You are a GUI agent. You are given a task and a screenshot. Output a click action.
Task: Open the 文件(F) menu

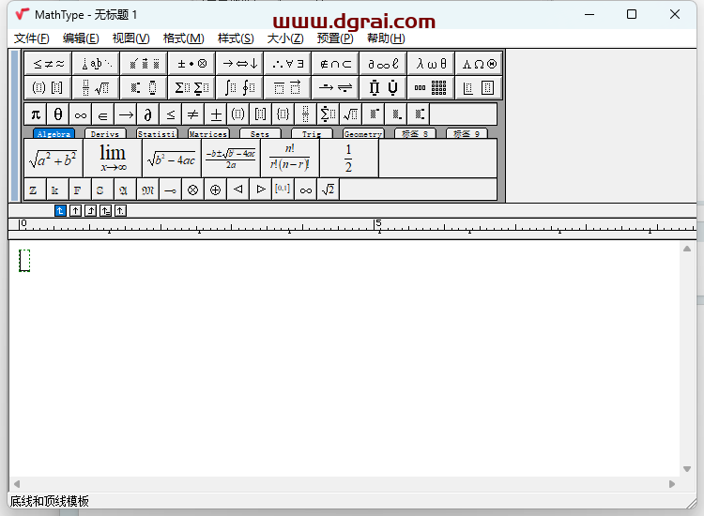(x=31, y=38)
